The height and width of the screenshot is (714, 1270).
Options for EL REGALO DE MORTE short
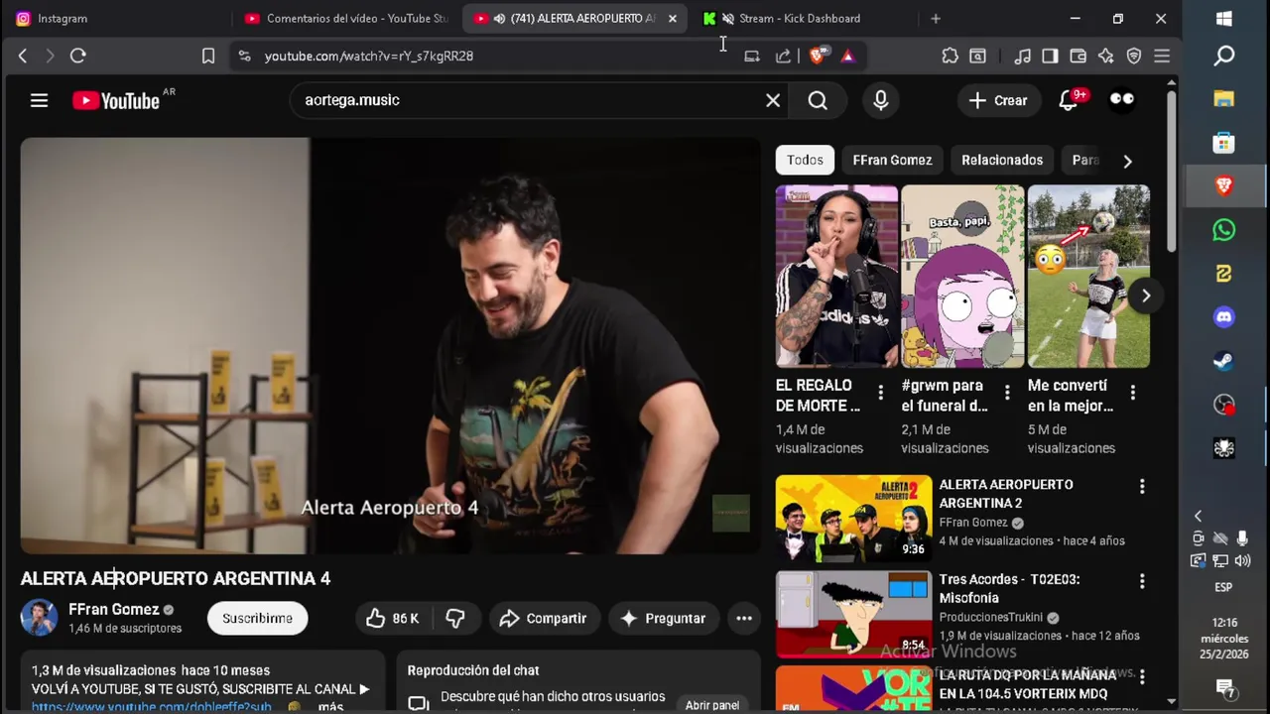coord(880,393)
